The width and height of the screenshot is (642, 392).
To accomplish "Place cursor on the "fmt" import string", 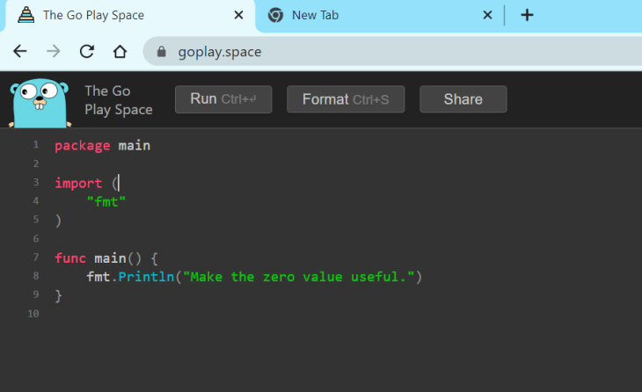I will point(106,202).
